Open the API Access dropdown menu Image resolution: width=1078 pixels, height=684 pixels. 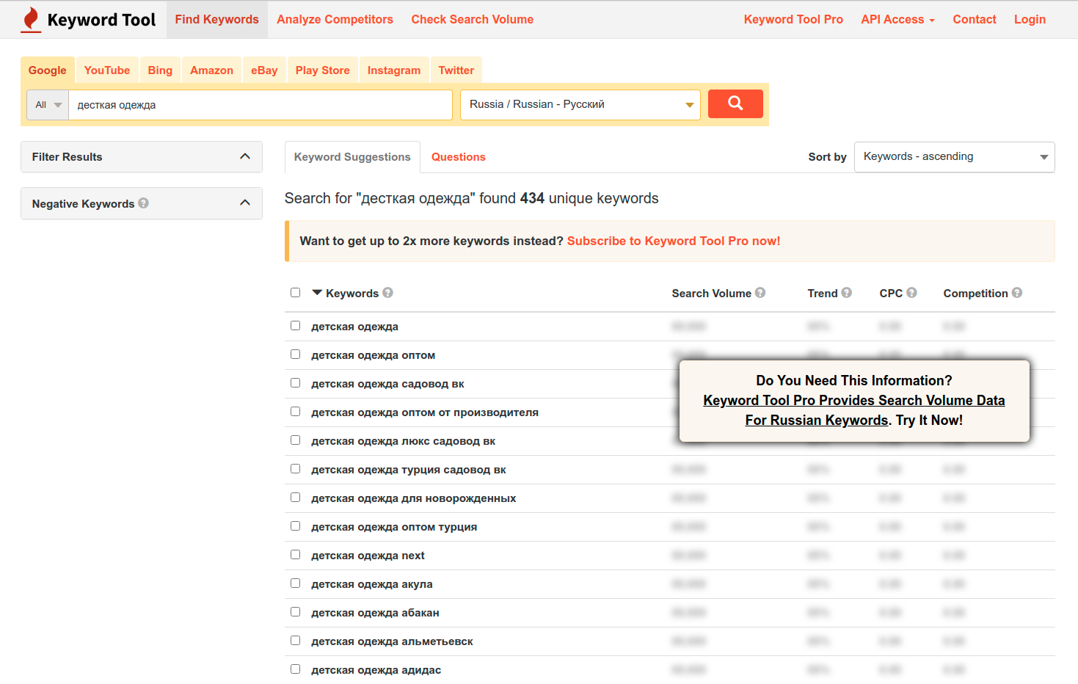click(897, 20)
